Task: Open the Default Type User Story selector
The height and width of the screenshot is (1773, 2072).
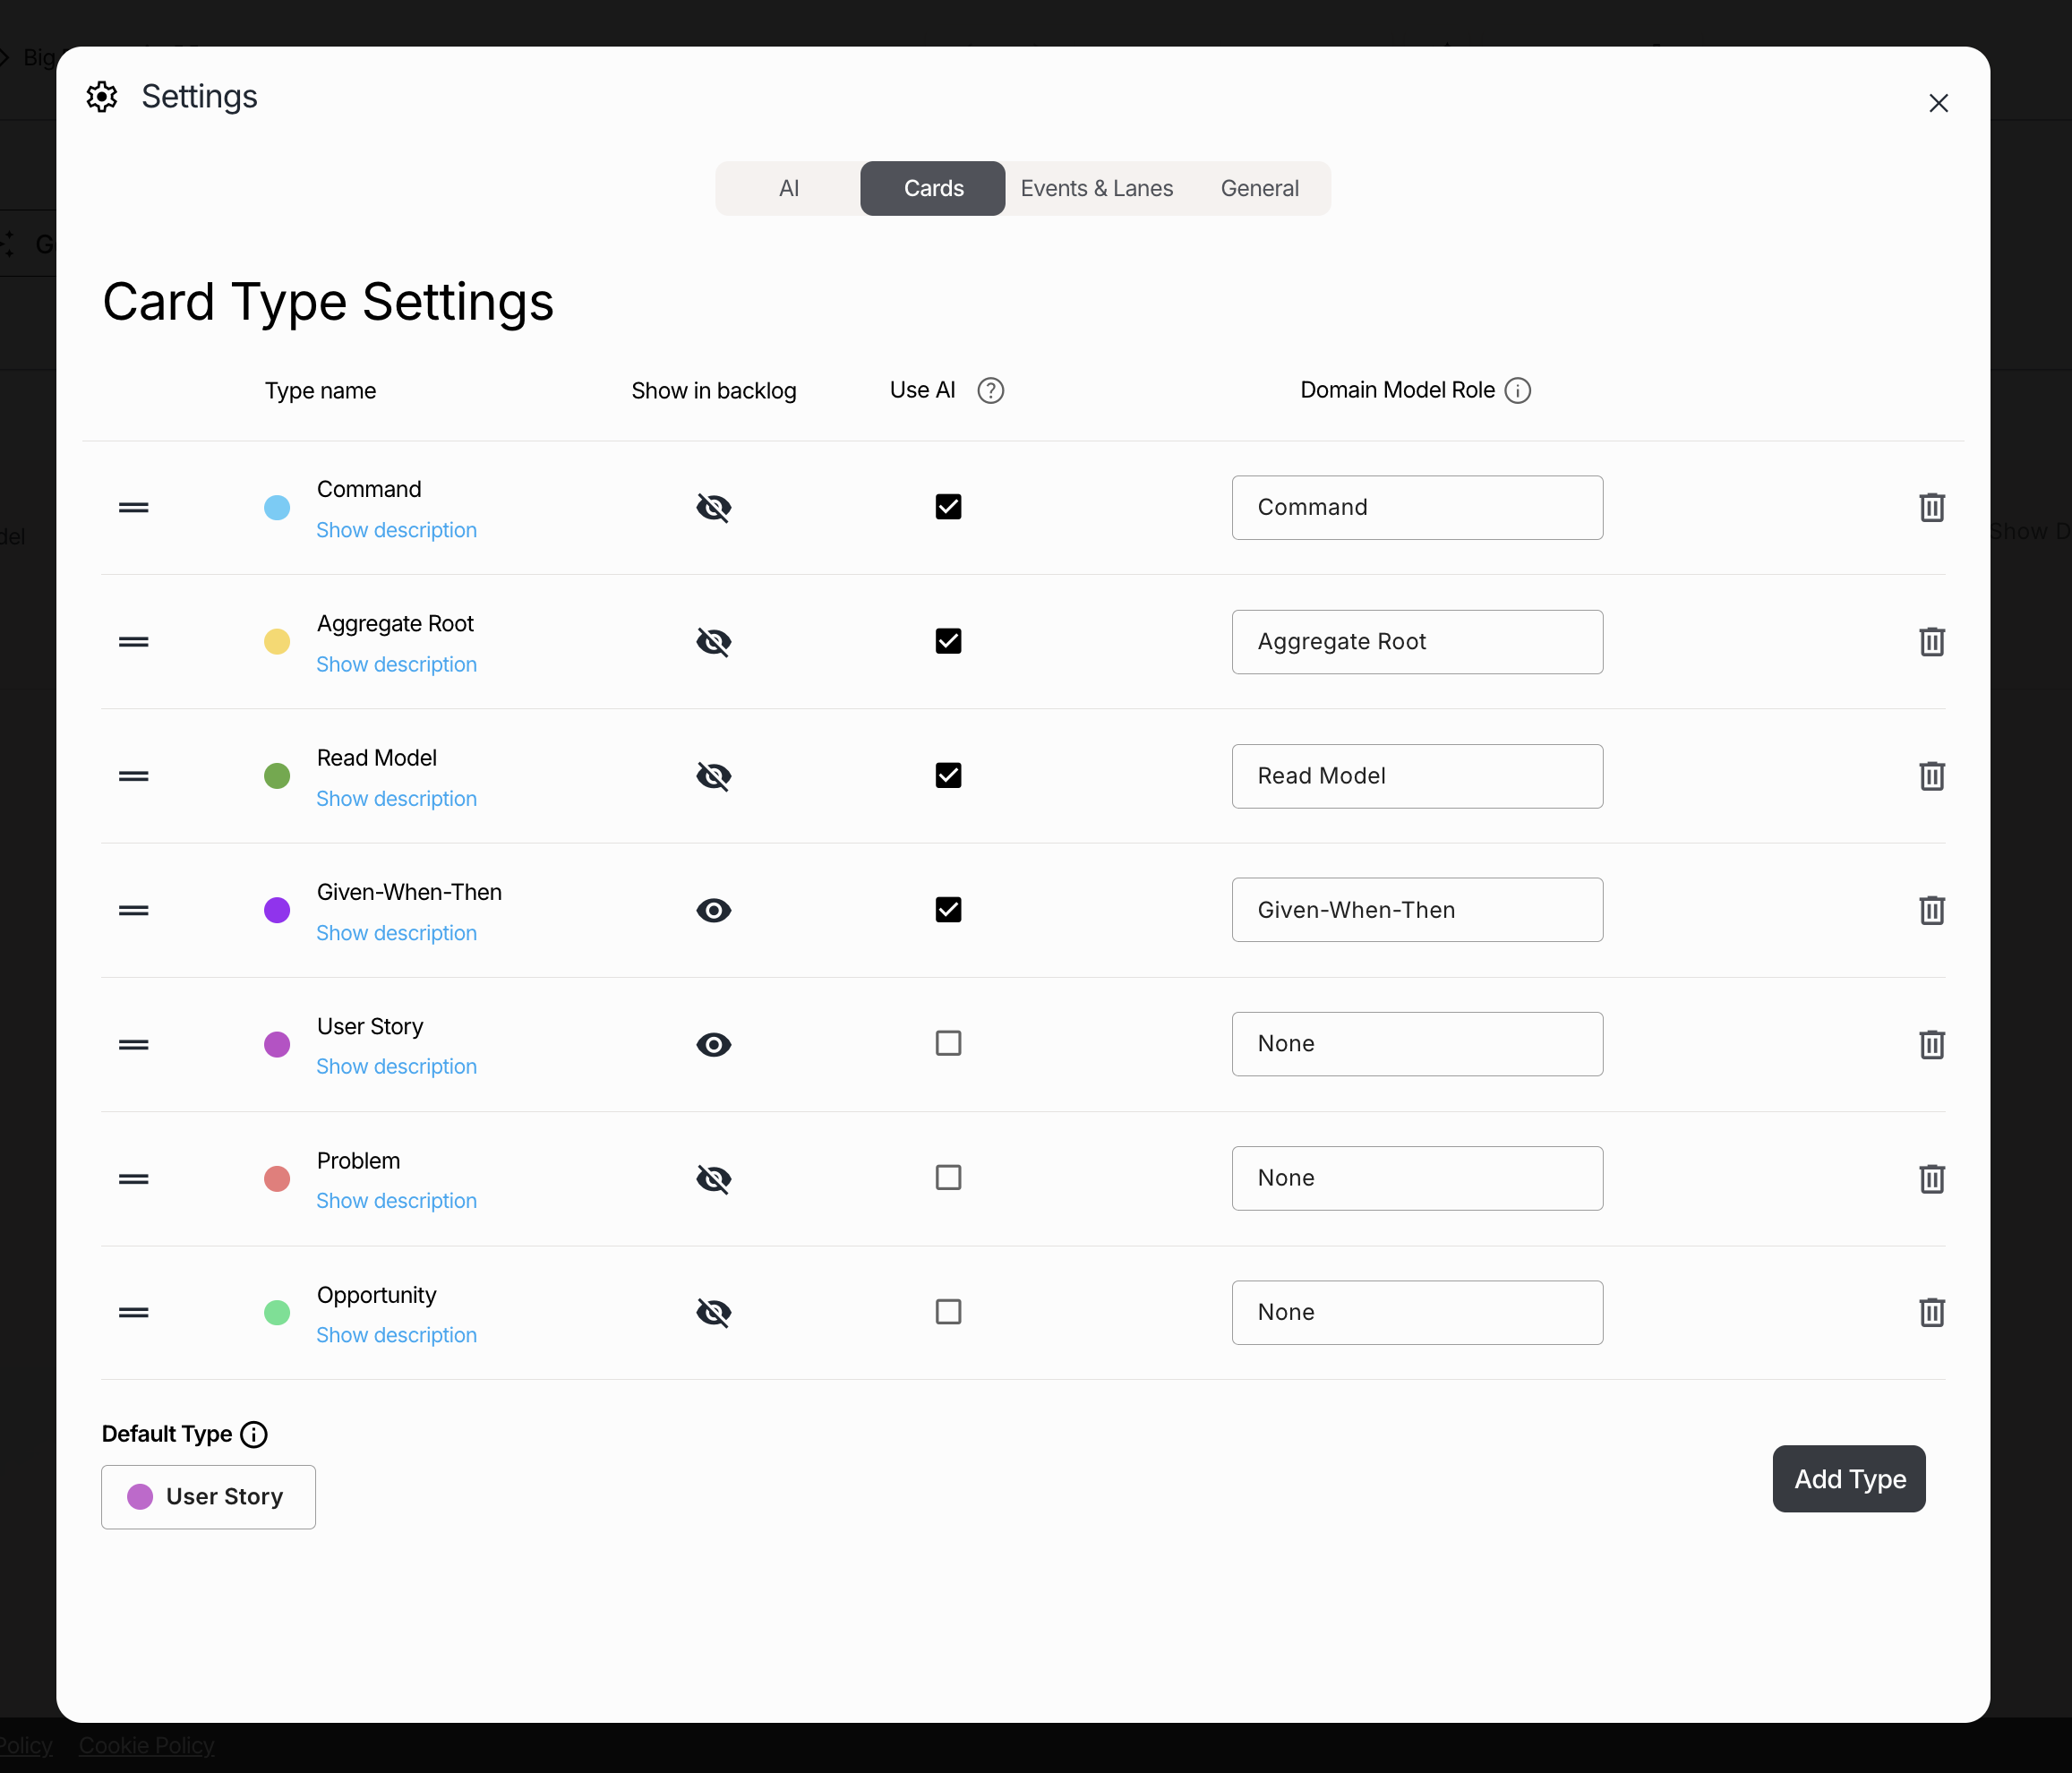Action: [208, 1496]
